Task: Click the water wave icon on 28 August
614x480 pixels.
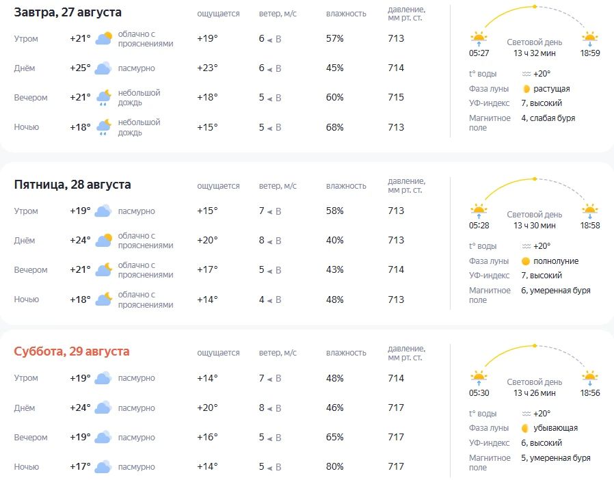Action: coord(526,246)
